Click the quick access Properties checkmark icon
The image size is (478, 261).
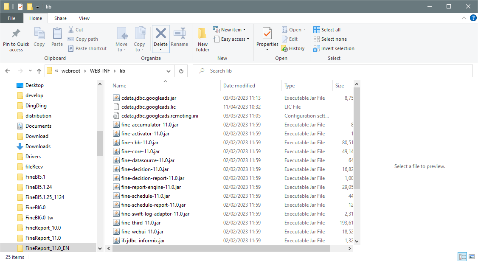click(20, 6)
